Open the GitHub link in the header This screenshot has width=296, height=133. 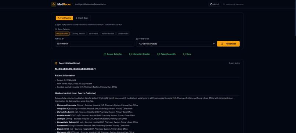(214, 4)
